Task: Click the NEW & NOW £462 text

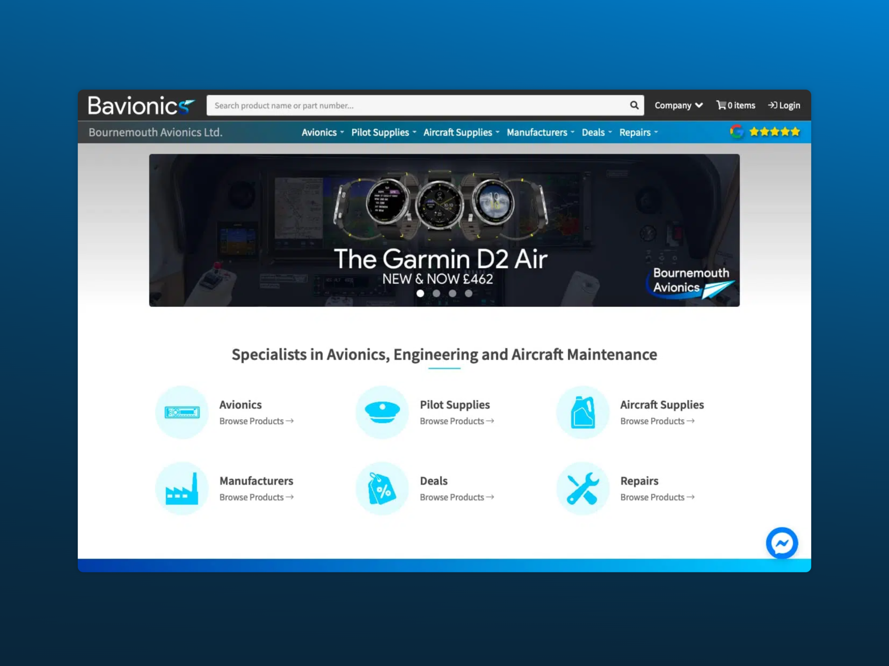Action: point(438,279)
